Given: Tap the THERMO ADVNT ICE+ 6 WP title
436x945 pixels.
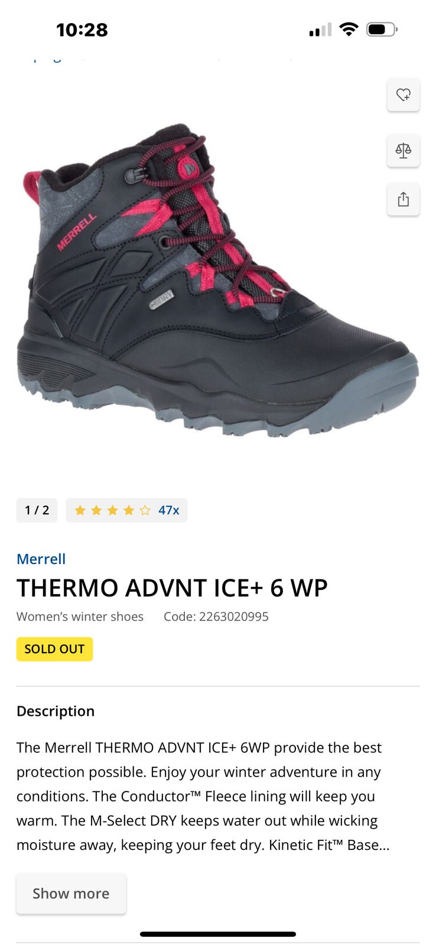Looking at the screenshot, I should pos(172,588).
